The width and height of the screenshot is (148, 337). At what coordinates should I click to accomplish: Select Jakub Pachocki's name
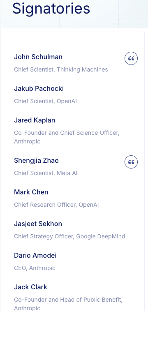coord(39,88)
